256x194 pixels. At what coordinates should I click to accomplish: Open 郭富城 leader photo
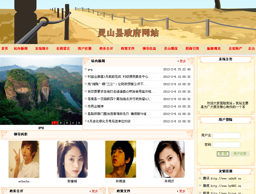(72, 159)
